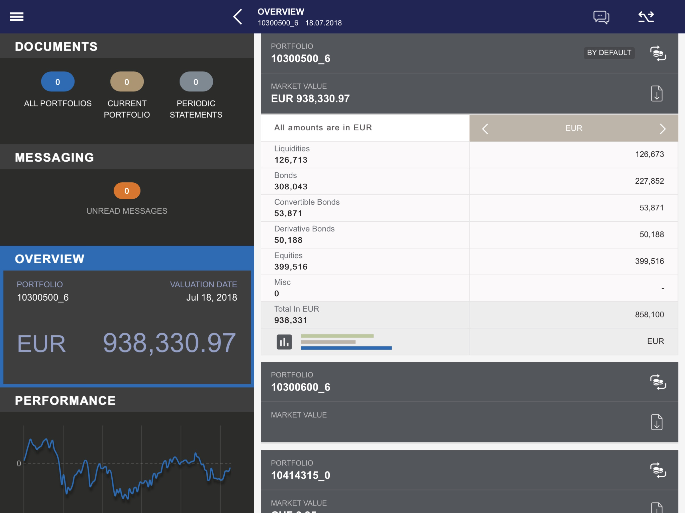Select the Equities row
The height and width of the screenshot is (513, 685).
coord(469,262)
